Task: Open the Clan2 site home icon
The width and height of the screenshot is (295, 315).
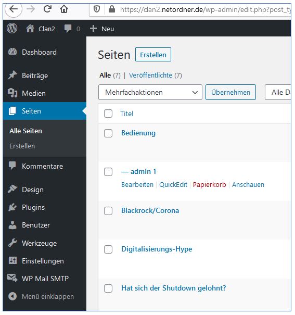Action: coord(30,29)
